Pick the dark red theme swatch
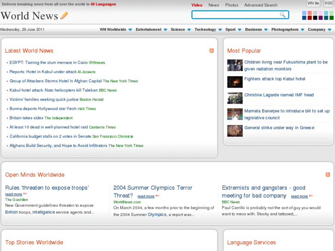This screenshot has height=251, width=335. [x=310, y=18]
